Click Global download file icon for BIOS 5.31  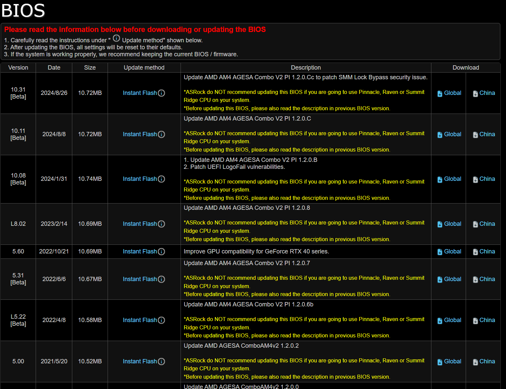tap(440, 280)
